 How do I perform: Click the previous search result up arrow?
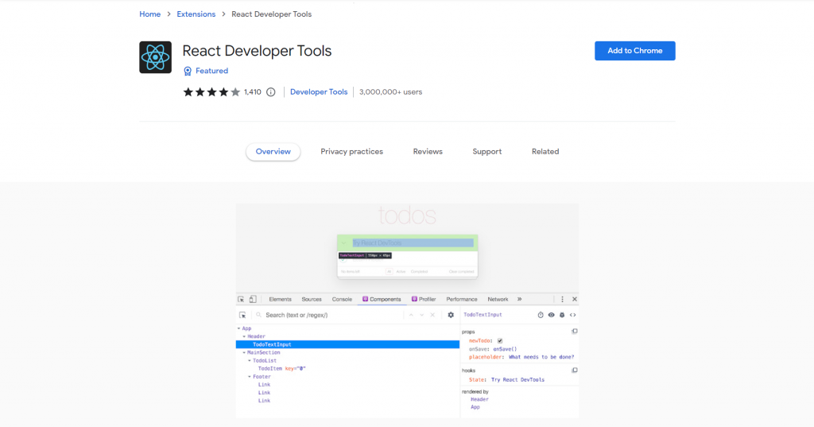pos(411,316)
